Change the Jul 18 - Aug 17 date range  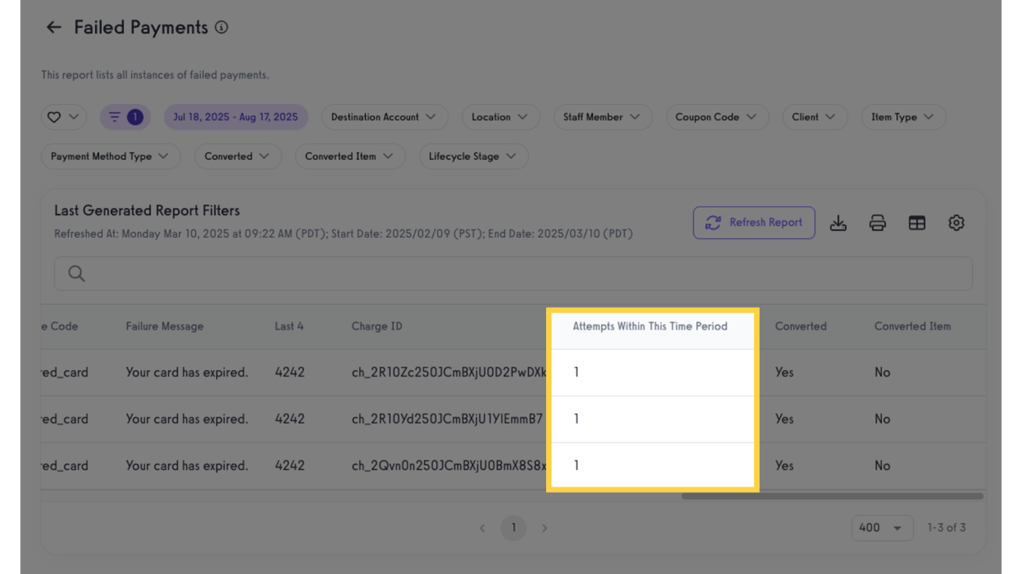point(236,117)
